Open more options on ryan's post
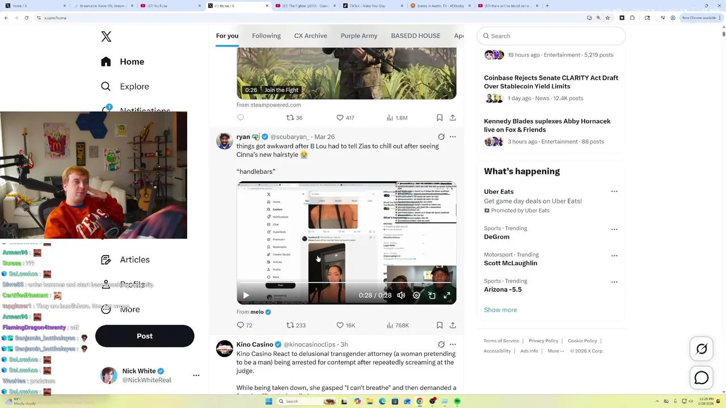The image size is (726, 408). point(453,137)
